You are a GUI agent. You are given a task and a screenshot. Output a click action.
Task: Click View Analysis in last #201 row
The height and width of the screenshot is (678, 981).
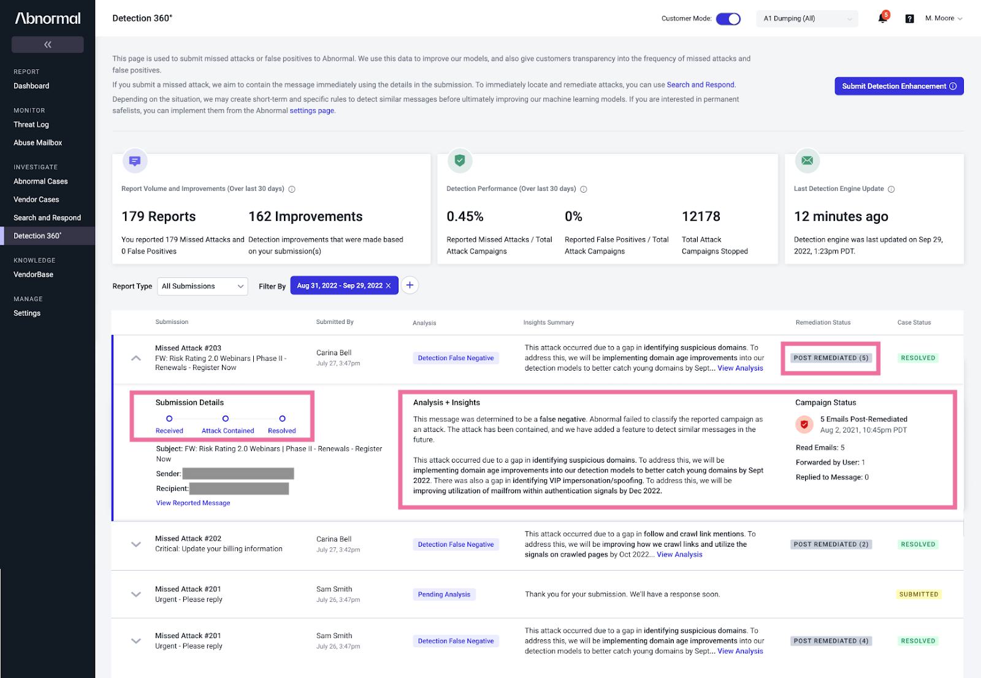coord(740,651)
